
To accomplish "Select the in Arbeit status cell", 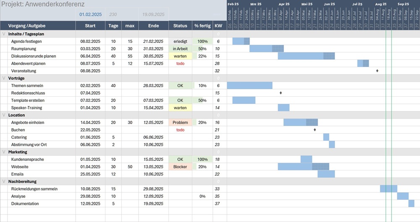I will point(180,49).
